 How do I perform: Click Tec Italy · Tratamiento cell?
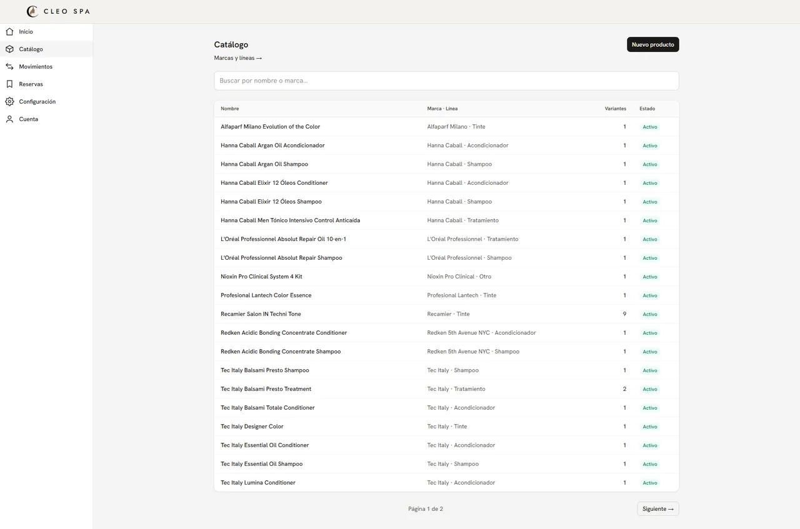pos(456,389)
